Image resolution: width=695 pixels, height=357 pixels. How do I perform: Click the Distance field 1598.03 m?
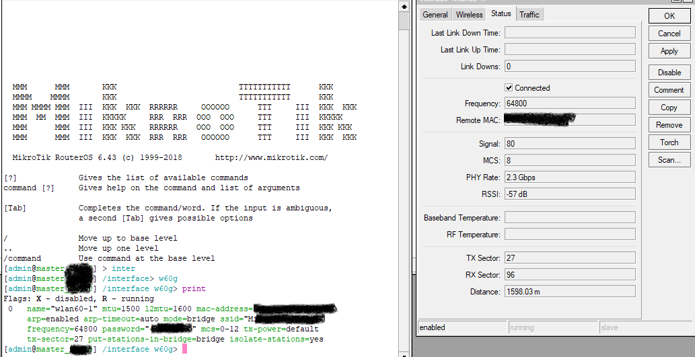click(570, 291)
